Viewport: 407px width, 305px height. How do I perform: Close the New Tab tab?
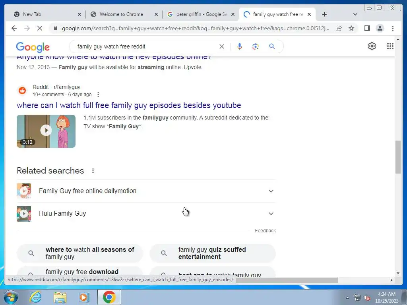click(79, 14)
